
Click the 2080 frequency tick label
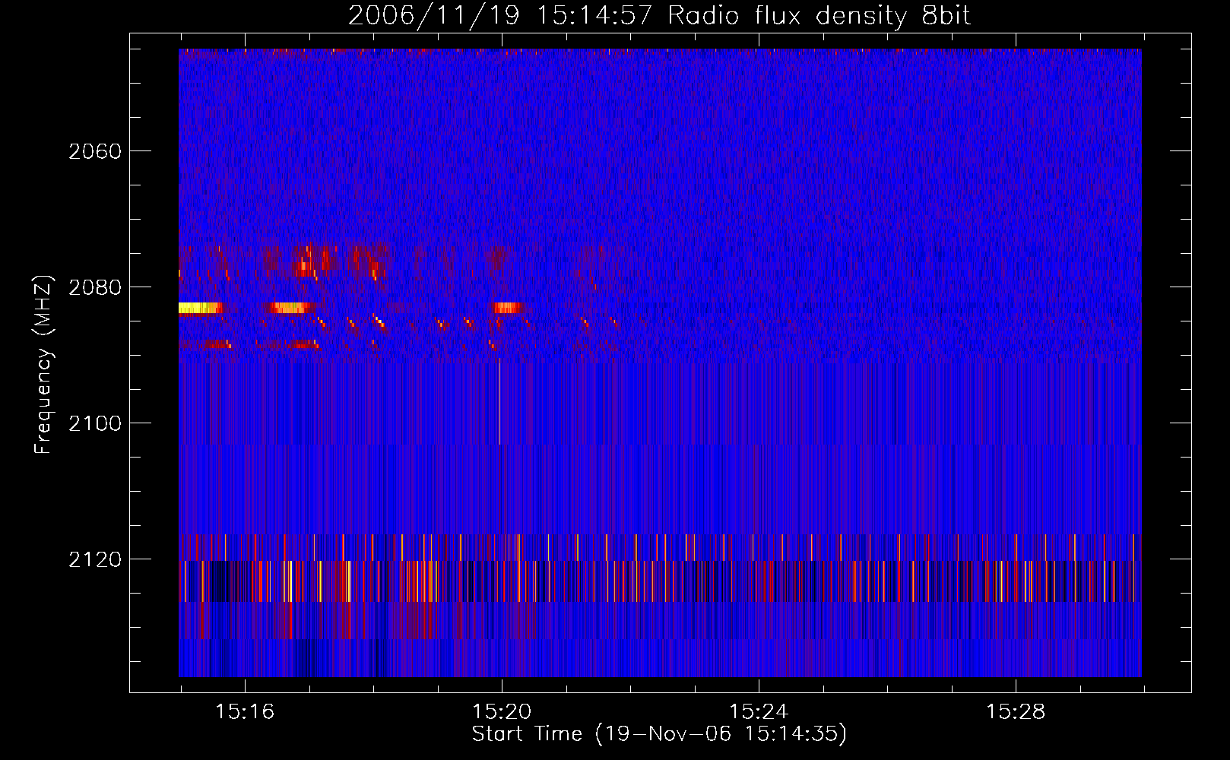click(x=95, y=287)
